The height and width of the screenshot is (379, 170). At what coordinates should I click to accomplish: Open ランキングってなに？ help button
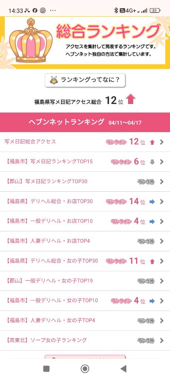coord(85,80)
